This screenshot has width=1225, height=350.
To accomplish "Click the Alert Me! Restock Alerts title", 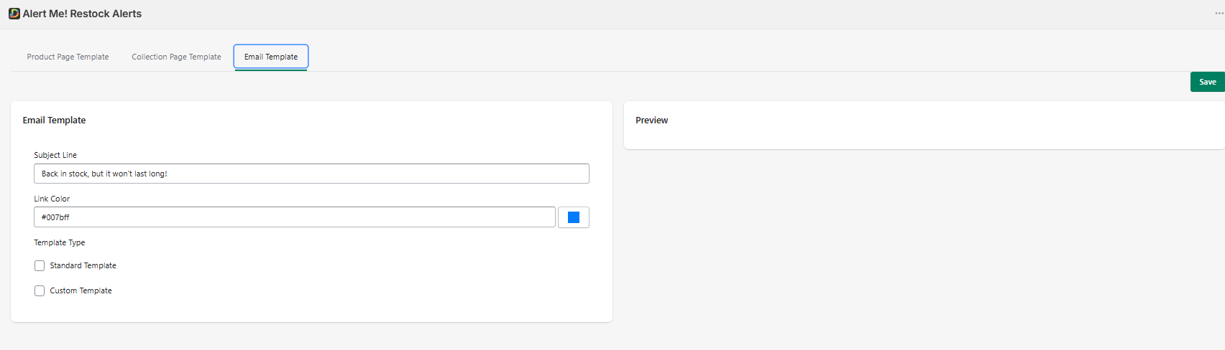I will click(82, 14).
